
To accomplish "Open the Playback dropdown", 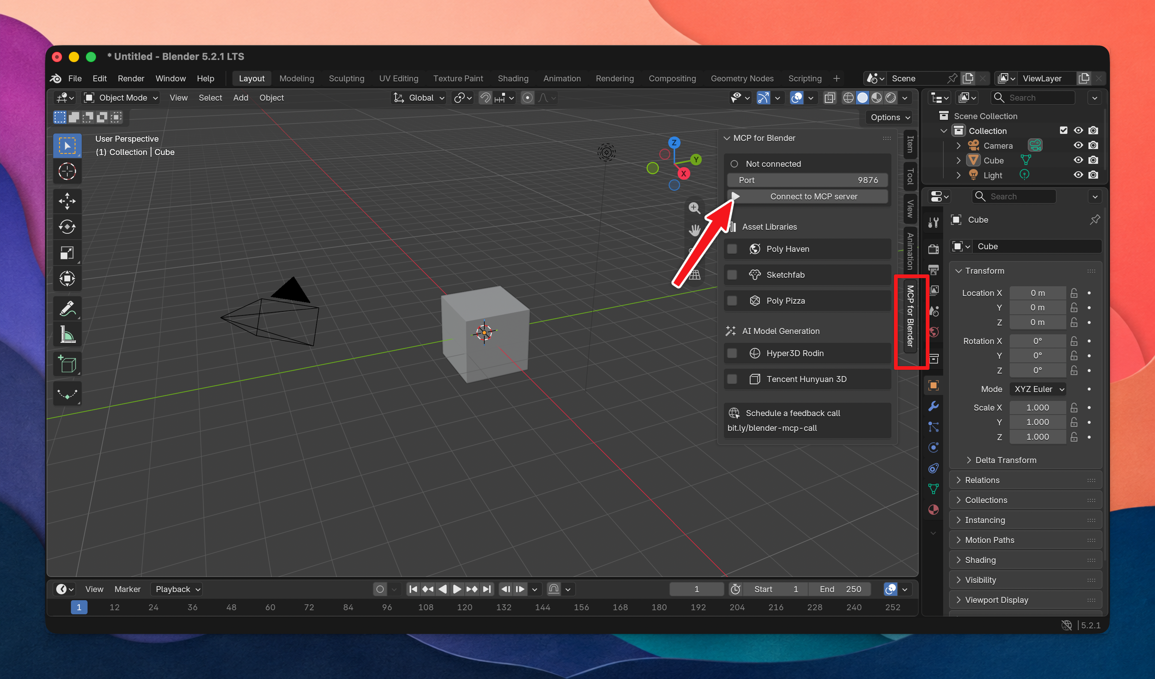I will point(177,589).
